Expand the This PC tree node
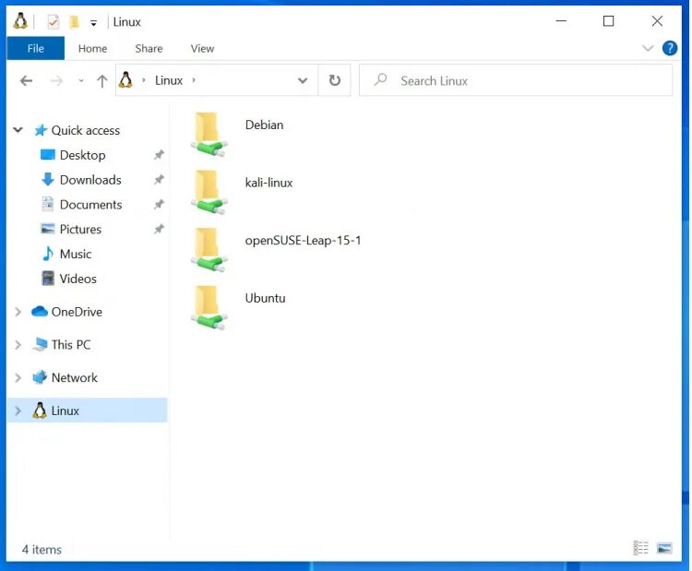The height and width of the screenshot is (571, 692). click(18, 345)
